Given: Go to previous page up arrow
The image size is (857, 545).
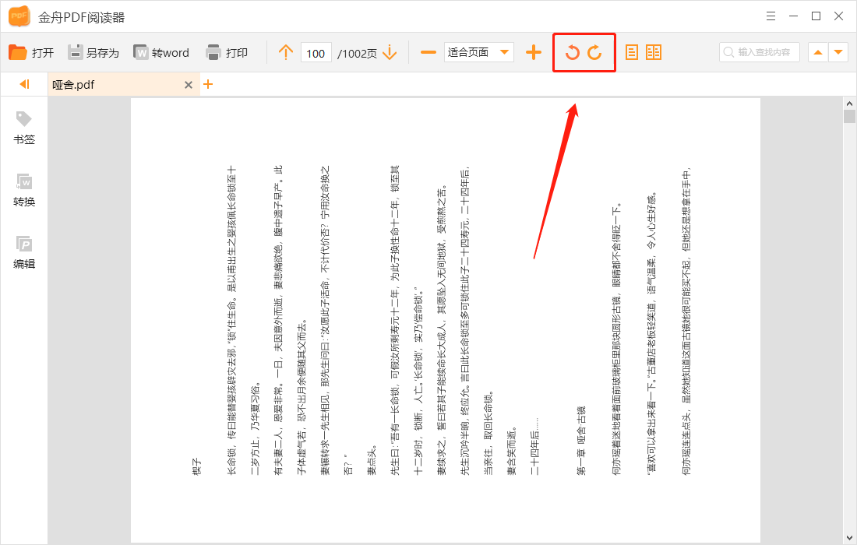Looking at the screenshot, I should (285, 52).
